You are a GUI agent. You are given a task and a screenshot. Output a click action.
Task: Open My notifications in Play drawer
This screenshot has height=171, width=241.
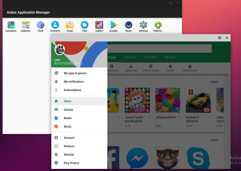click(x=79, y=82)
